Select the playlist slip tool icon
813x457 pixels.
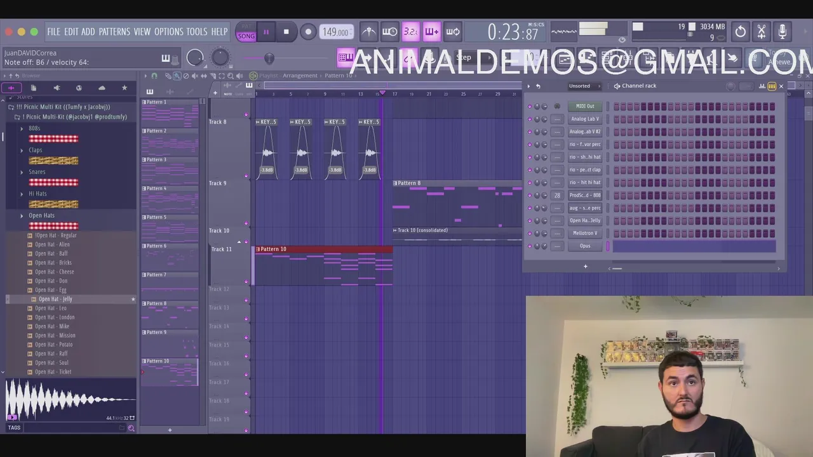[204, 76]
